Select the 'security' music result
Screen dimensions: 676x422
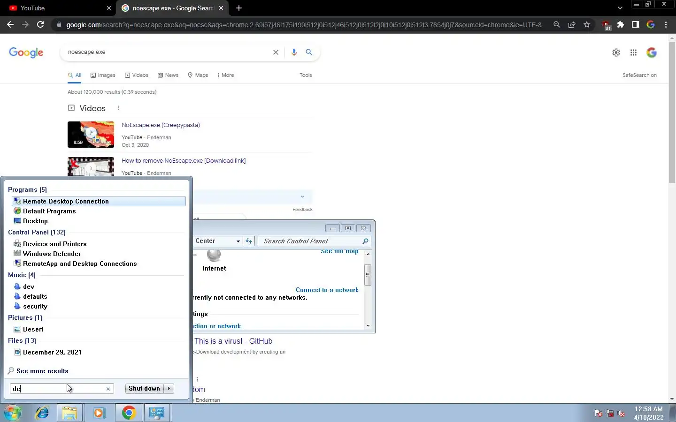[35, 306]
